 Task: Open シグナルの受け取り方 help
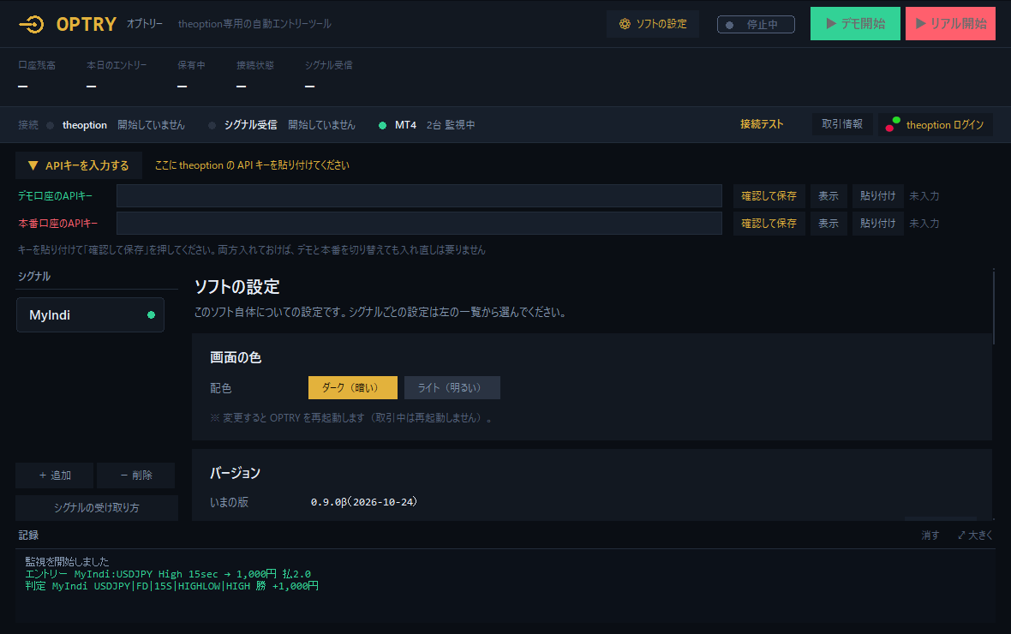click(97, 507)
